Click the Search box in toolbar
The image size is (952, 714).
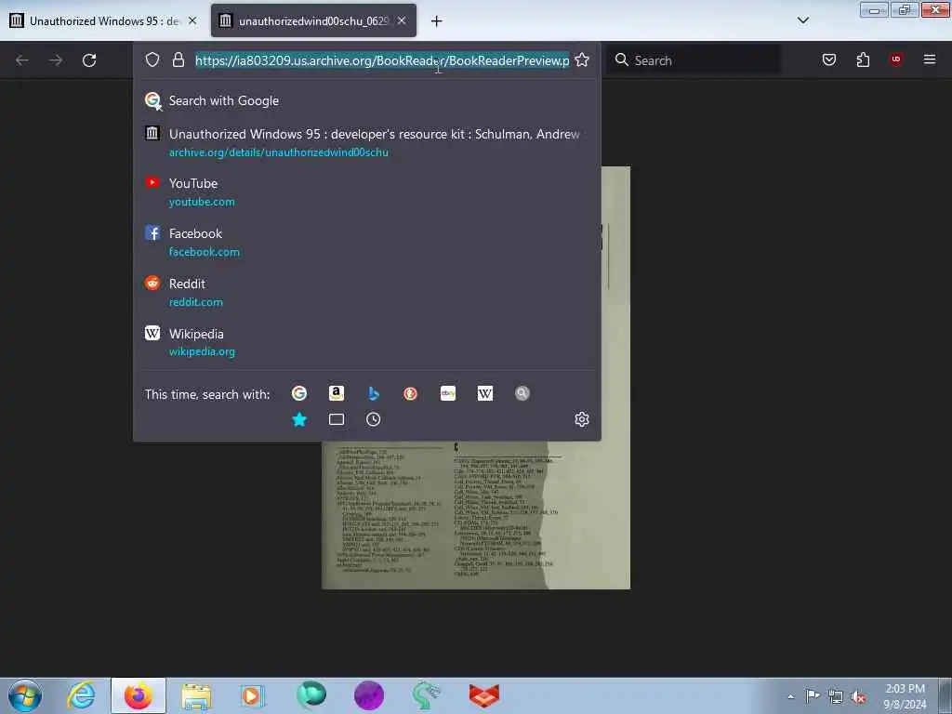click(x=694, y=60)
